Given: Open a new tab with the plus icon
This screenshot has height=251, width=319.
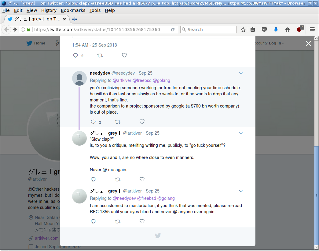Looking at the screenshot, I should pyautogui.click(x=75, y=19).
